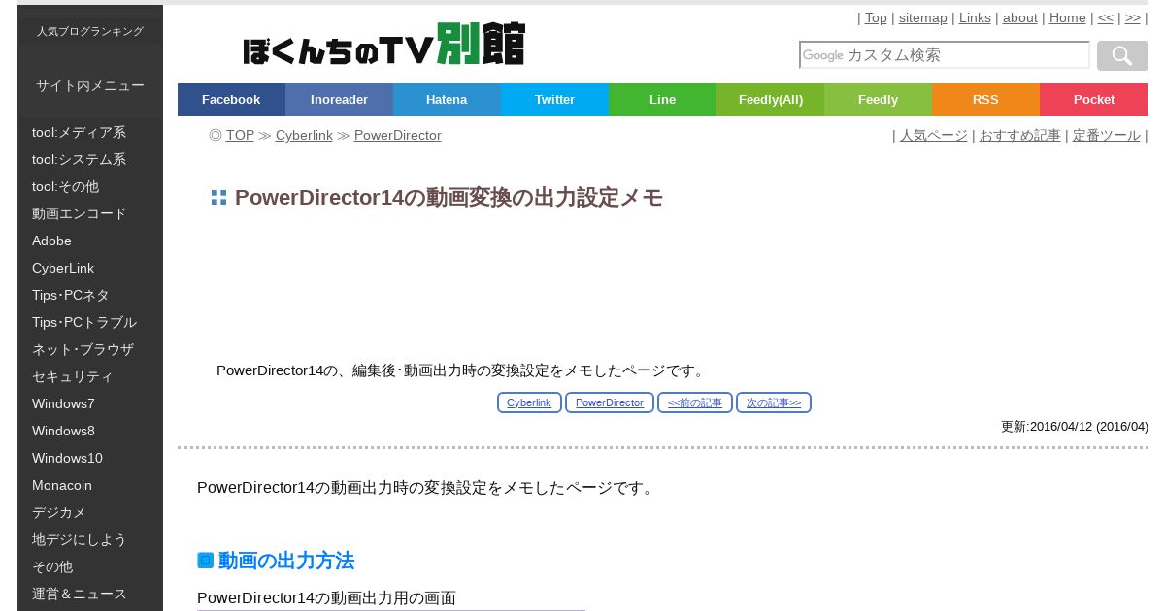Go to 次の記事>> button

coord(774,402)
